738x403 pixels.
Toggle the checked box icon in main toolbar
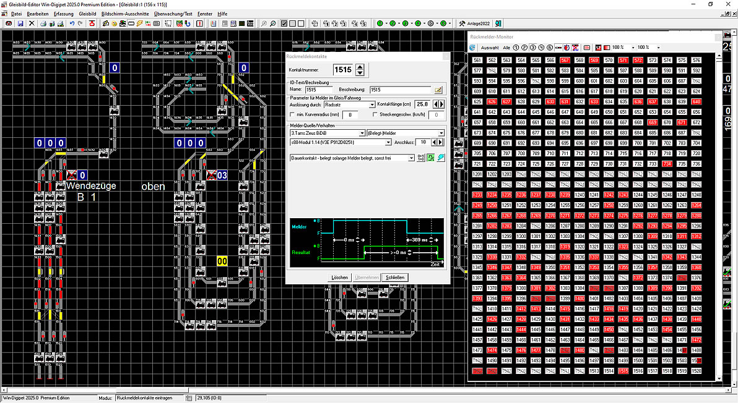point(284,23)
